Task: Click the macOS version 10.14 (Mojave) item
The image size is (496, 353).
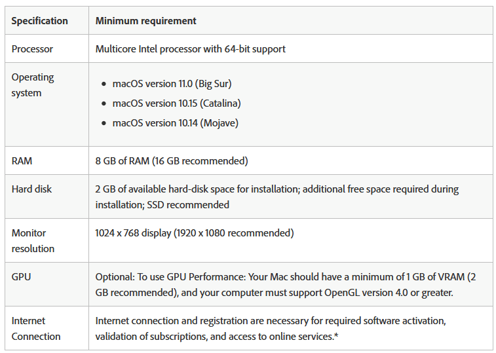Action: pos(175,123)
